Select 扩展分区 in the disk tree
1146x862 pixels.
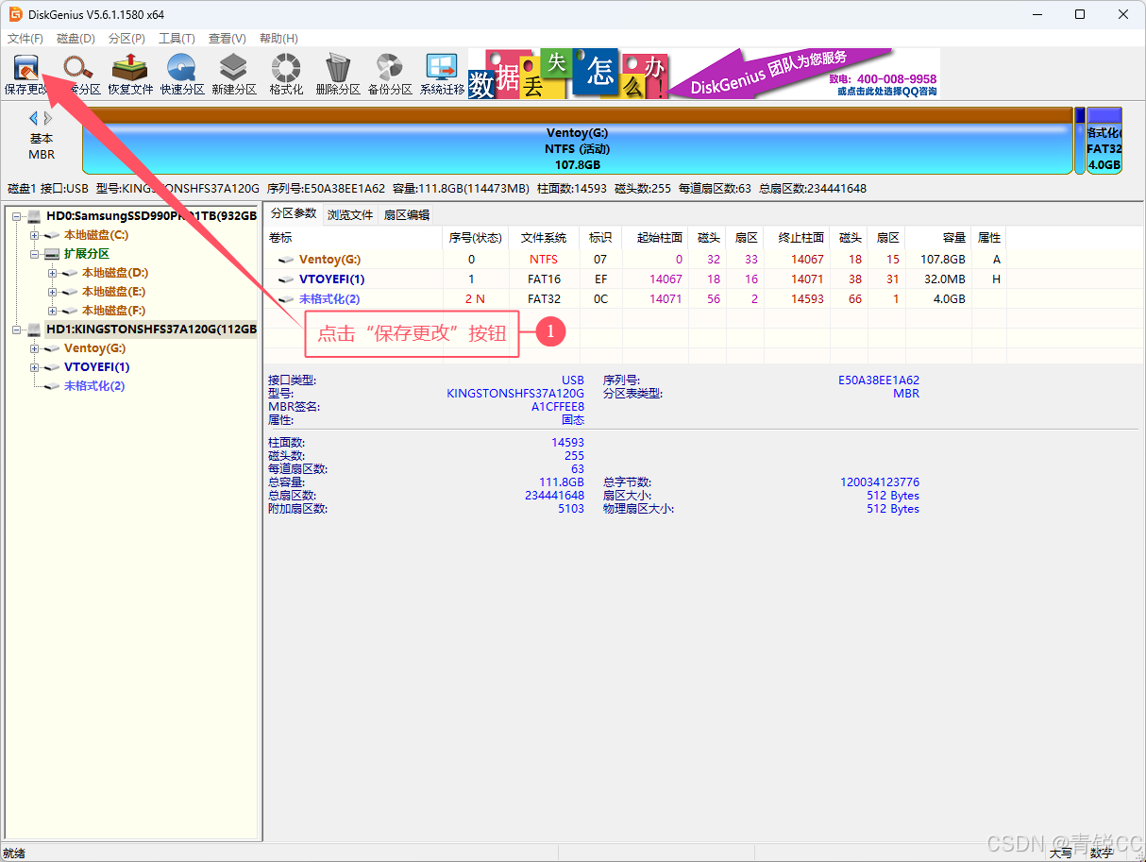pyautogui.click(x=87, y=254)
